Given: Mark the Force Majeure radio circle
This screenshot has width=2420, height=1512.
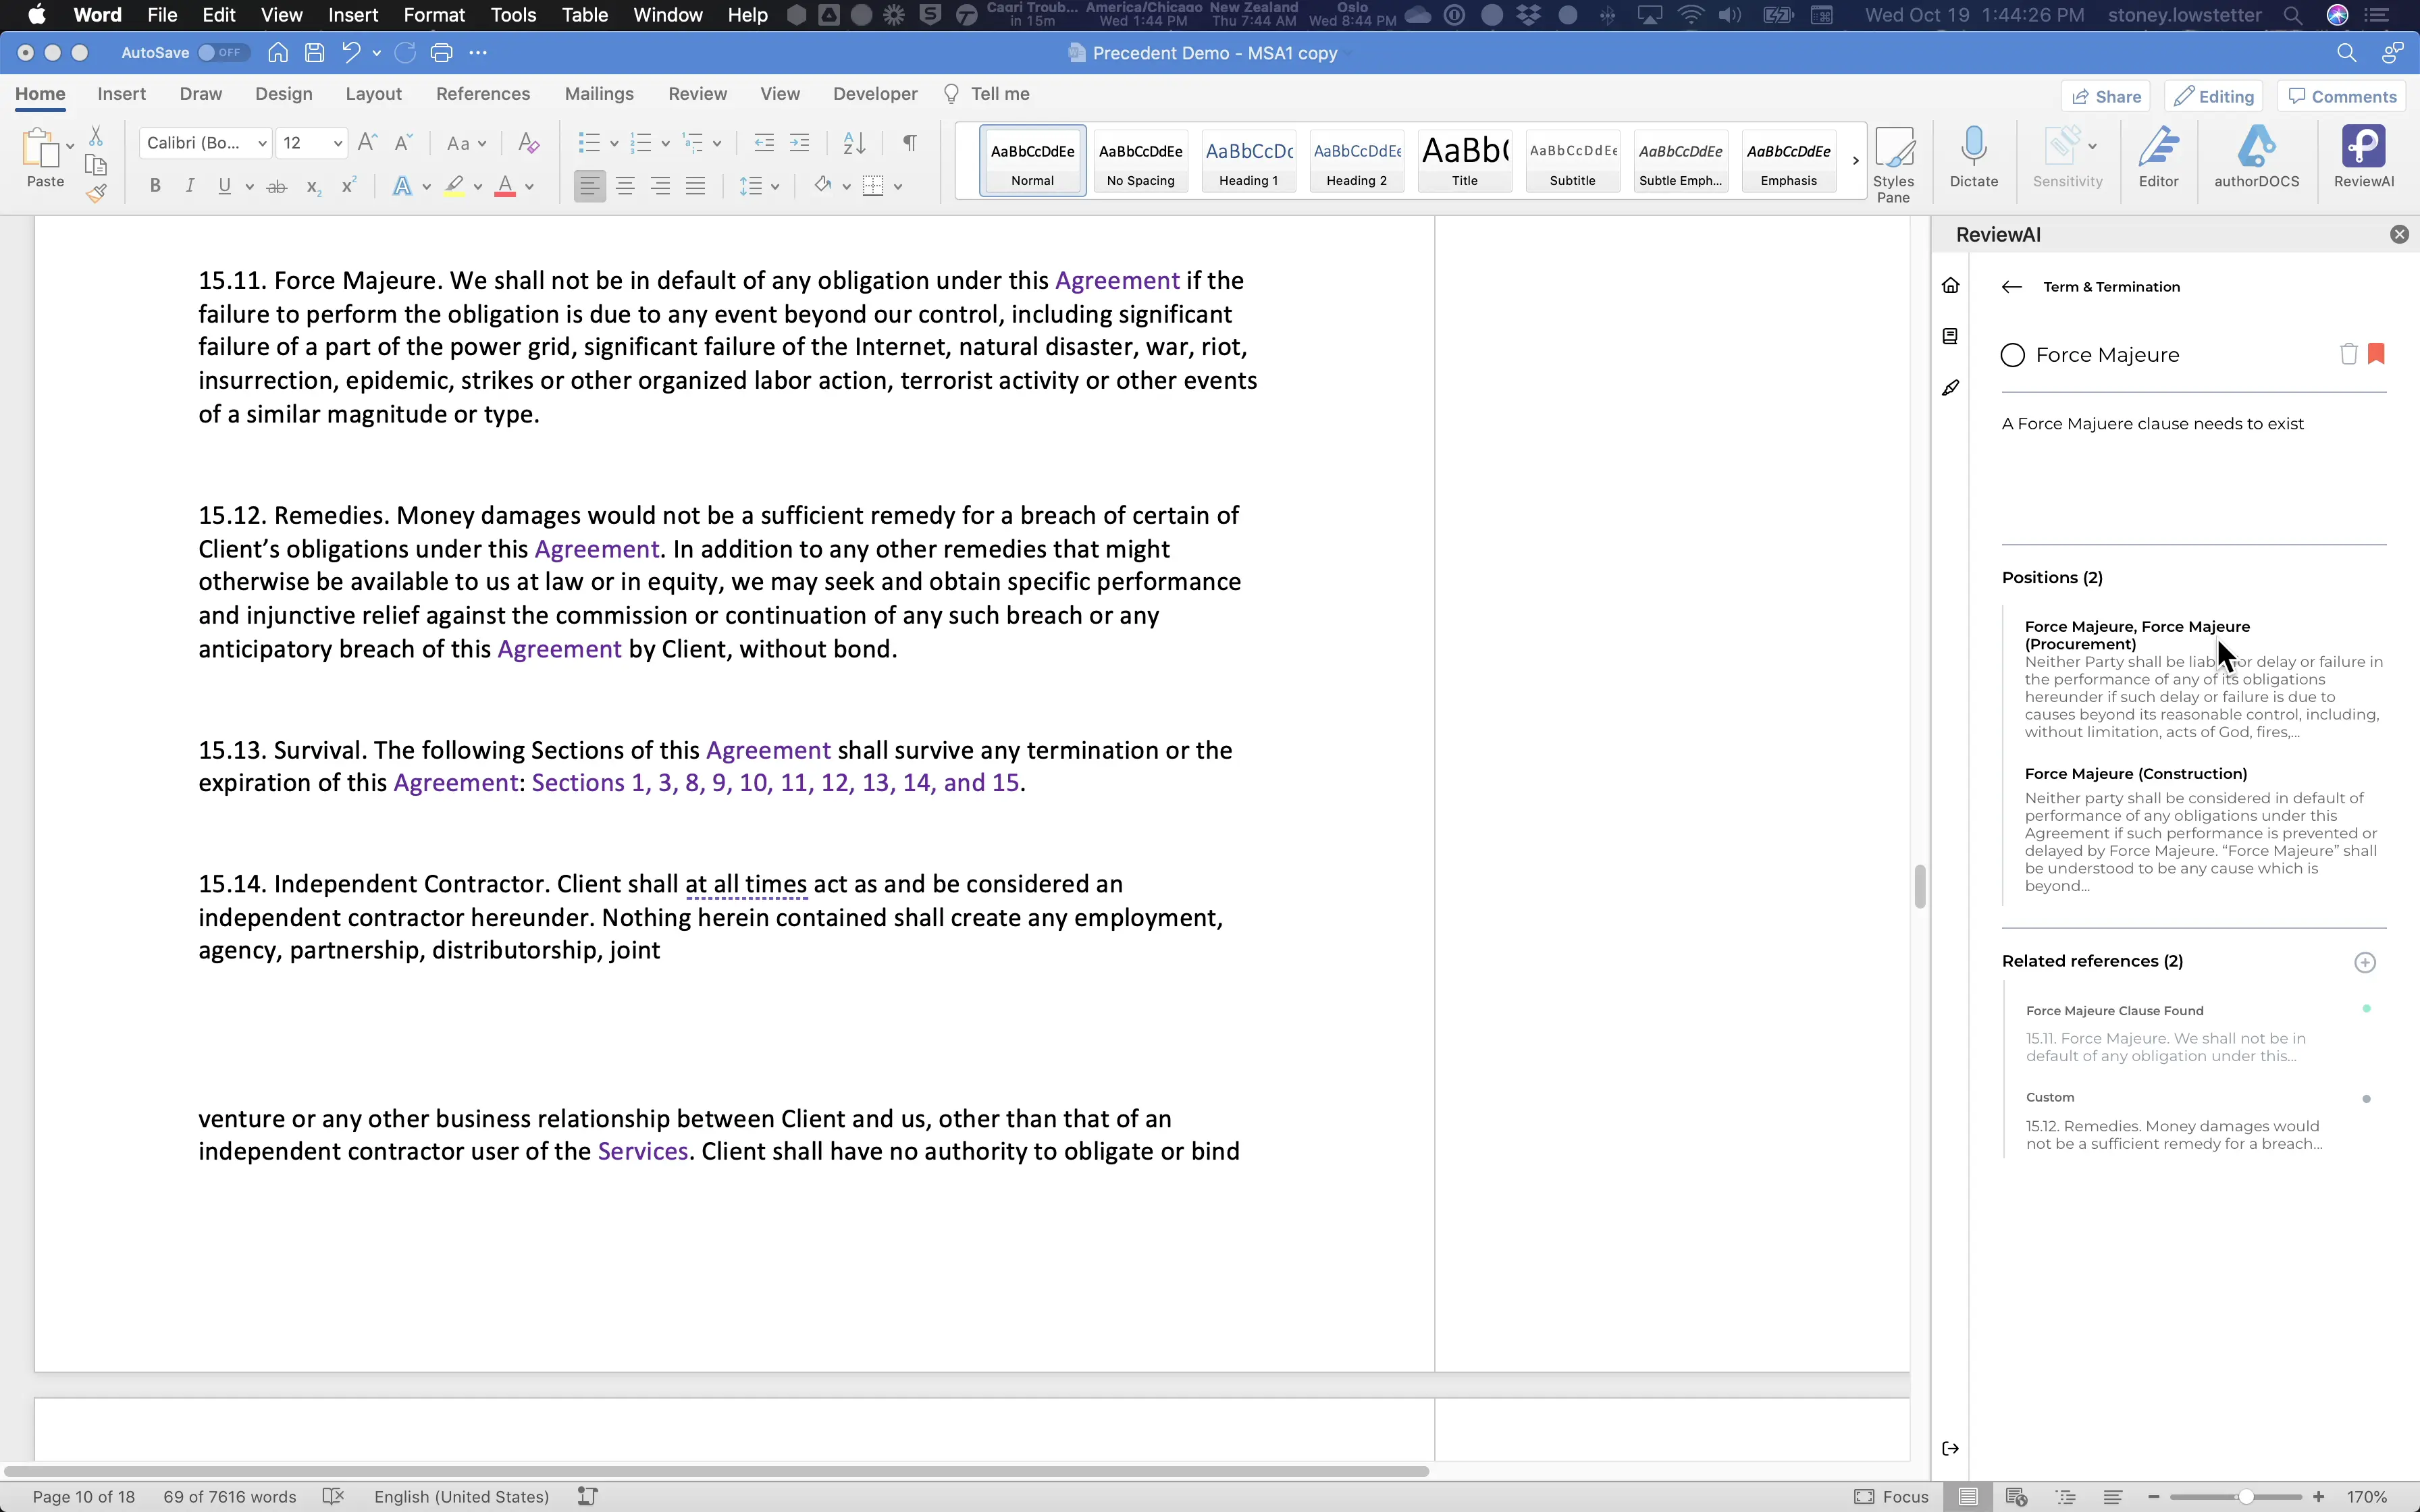Looking at the screenshot, I should coord(2013,355).
